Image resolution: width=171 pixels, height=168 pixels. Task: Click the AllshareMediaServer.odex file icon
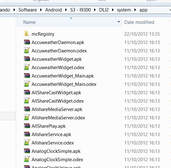coord(27,117)
